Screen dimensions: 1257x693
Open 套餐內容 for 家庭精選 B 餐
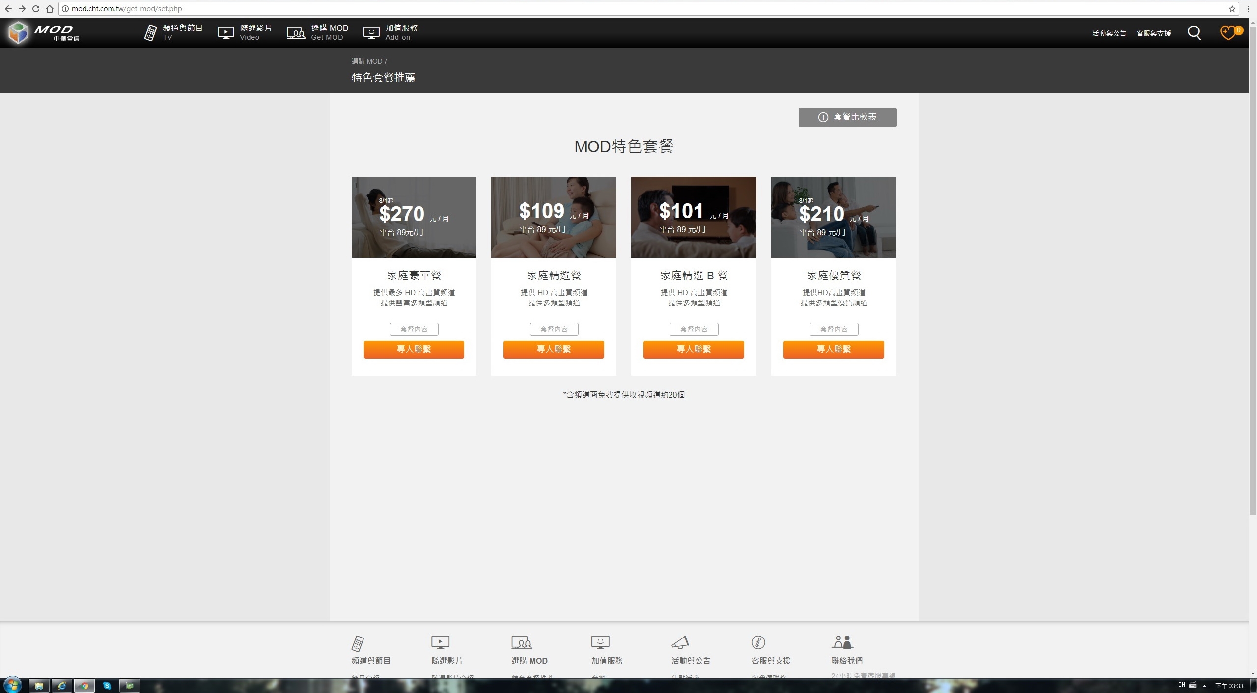pyautogui.click(x=694, y=329)
